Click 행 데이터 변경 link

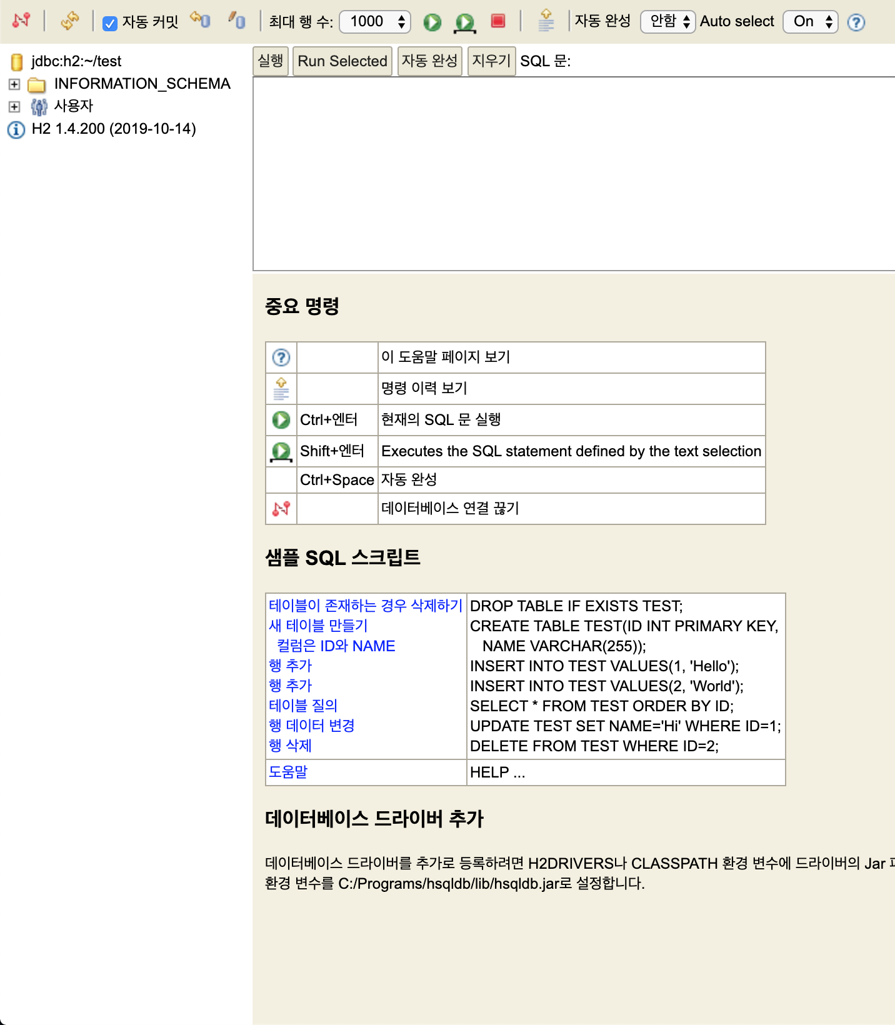pyautogui.click(x=312, y=726)
